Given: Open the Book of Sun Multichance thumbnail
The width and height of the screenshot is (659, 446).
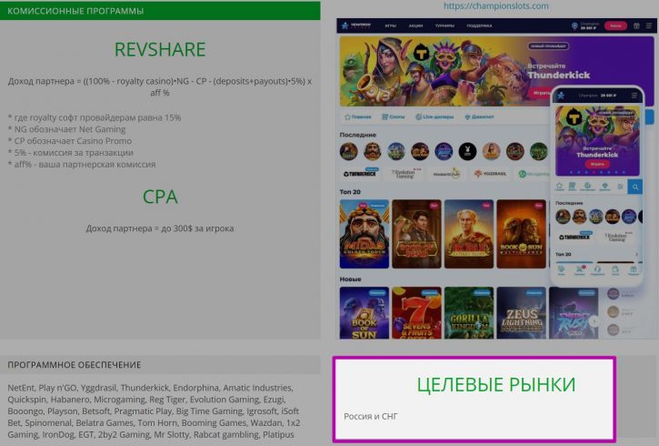Looking at the screenshot, I should point(521,234).
